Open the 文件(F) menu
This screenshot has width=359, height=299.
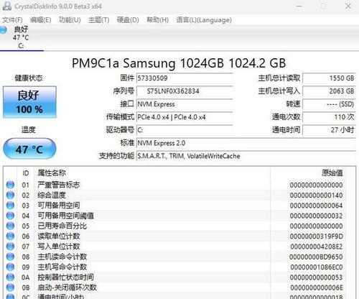[12, 19]
